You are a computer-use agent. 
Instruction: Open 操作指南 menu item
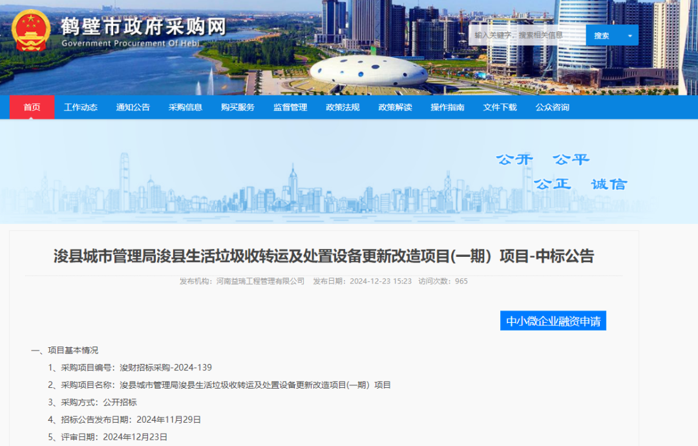[447, 107]
